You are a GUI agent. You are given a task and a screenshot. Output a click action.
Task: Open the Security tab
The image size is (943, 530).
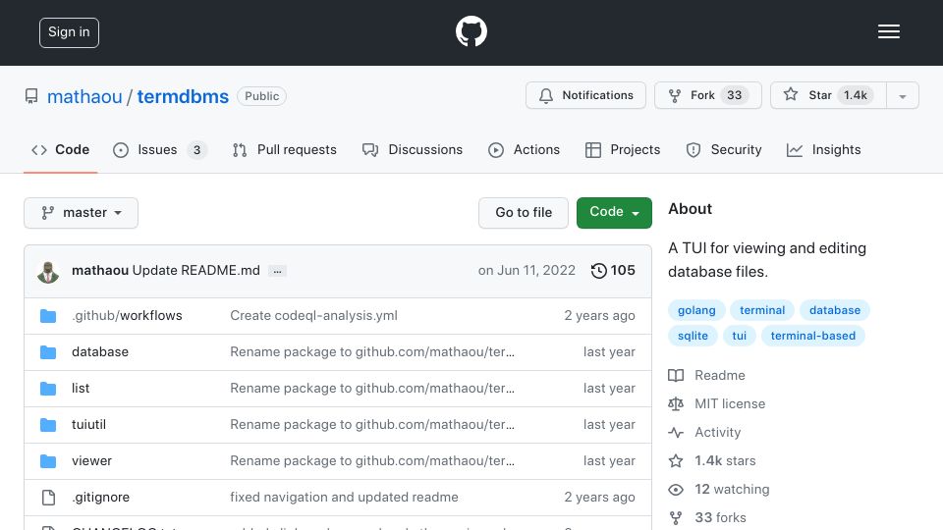(724, 149)
